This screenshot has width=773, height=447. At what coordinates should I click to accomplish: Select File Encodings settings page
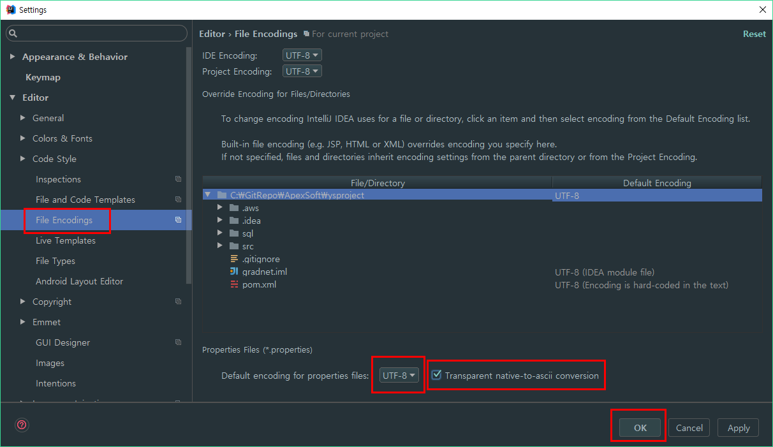pos(64,220)
